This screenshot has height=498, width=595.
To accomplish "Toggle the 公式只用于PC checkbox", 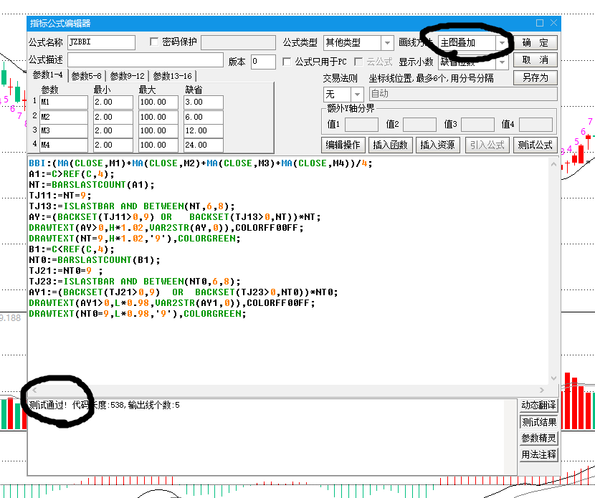I will coord(287,62).
